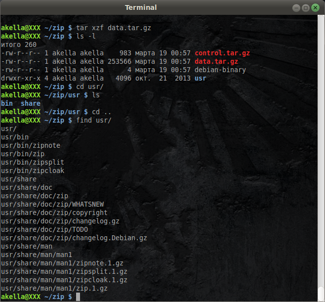This screenshot has height=302, width=325.
Task: Click the "find usr/" command
Action: pos(94,120)
